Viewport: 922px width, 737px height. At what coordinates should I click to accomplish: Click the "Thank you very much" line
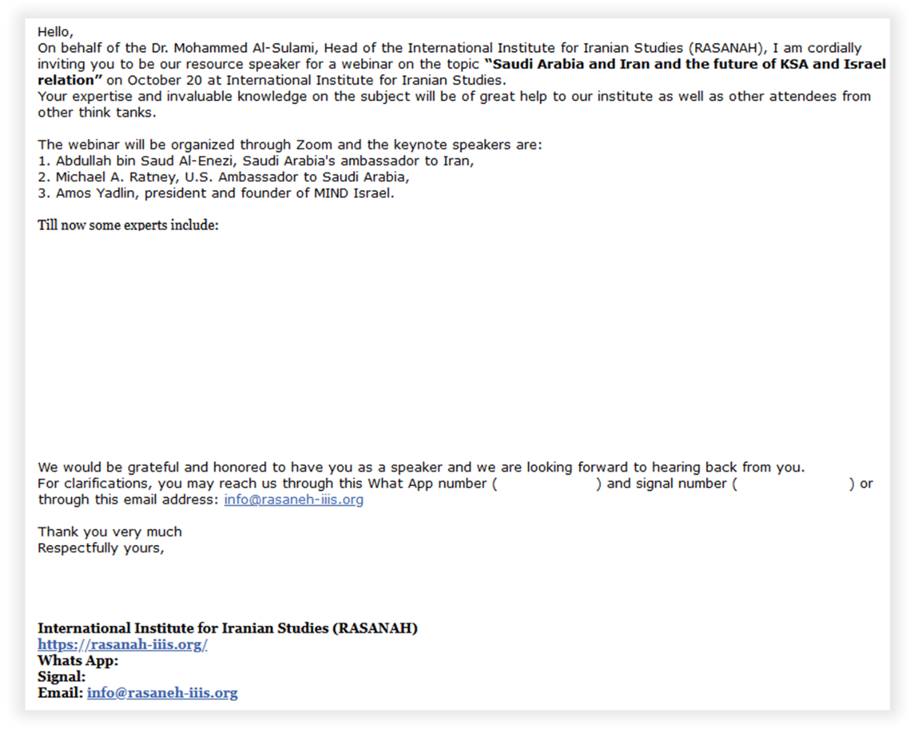[x=110, y=532]
